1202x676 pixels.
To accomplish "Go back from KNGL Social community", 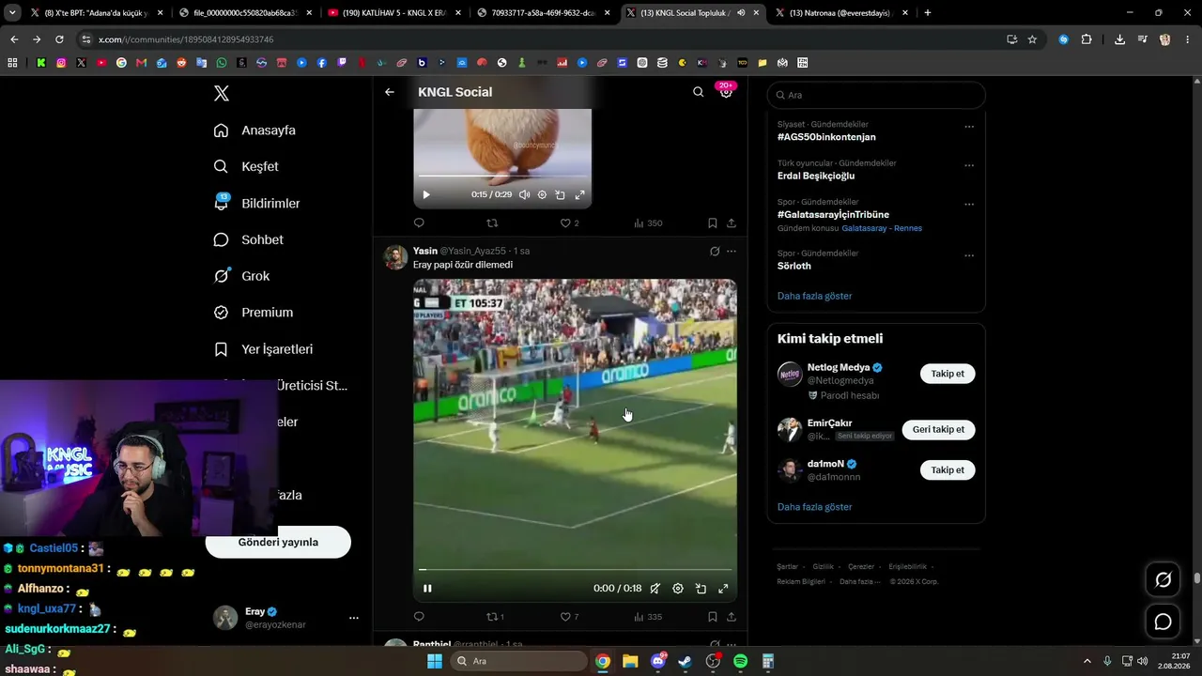I will click(x=390, y=92).
